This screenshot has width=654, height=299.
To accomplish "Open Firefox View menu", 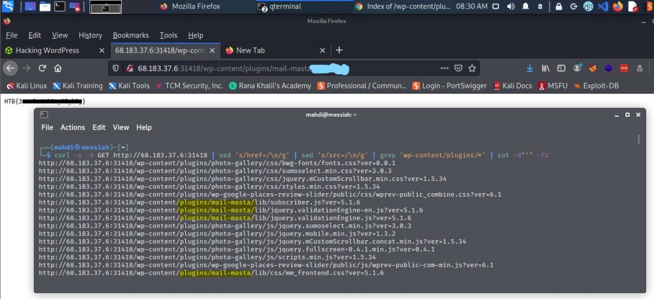I will pyautogui.click(x=59, y=36).
